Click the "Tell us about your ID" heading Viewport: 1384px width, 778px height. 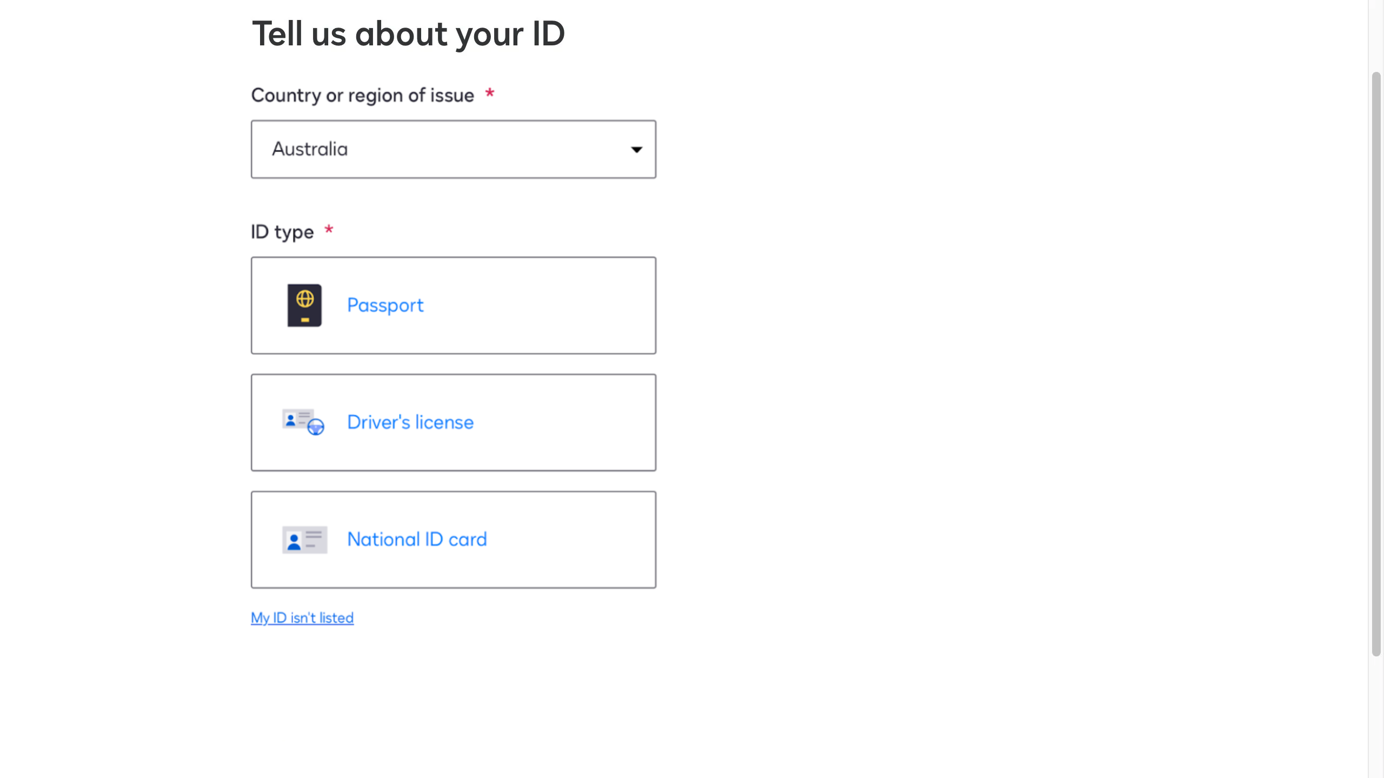pos(408,33)
